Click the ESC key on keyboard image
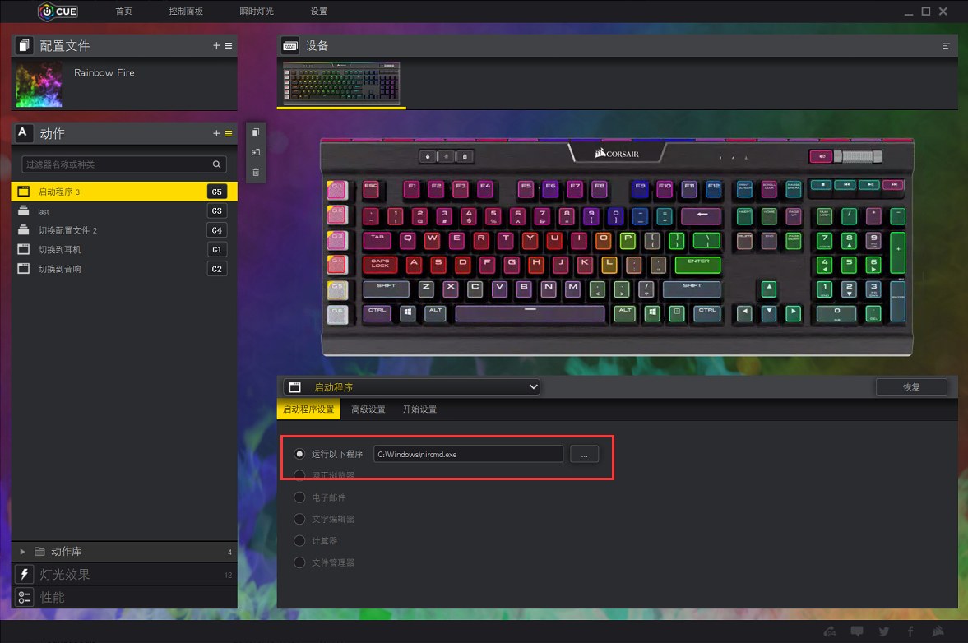Viewport: 968px width, 643px height. (371, 189)
